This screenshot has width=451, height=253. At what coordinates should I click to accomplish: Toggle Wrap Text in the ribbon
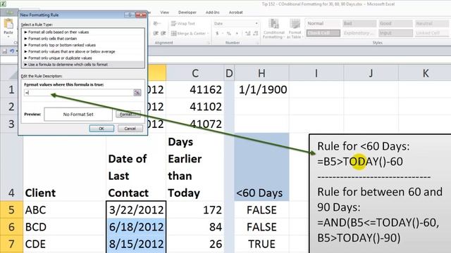[183, 23]
